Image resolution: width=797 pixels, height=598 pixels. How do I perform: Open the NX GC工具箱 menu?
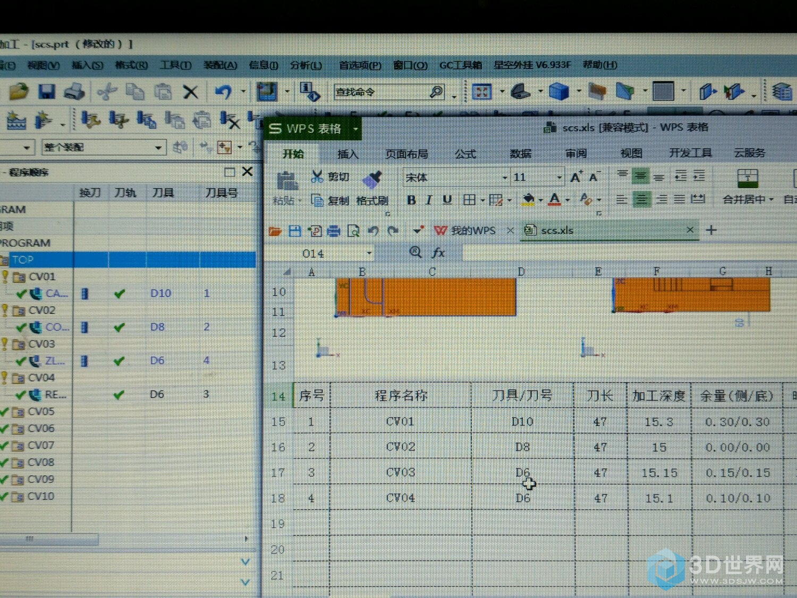(x=460, y=65)
